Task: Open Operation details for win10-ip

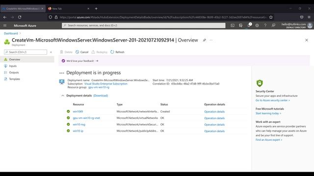Action: tap(214, 131)
